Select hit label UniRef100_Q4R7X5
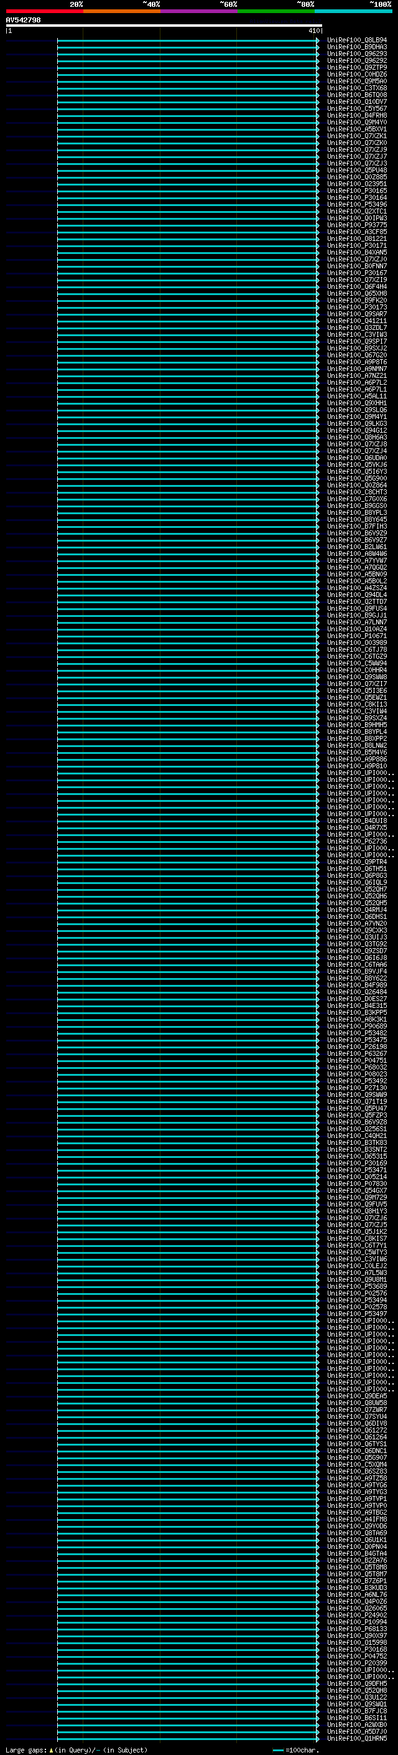The width and height of the screenshot is (398, 1755). point(356,827)
